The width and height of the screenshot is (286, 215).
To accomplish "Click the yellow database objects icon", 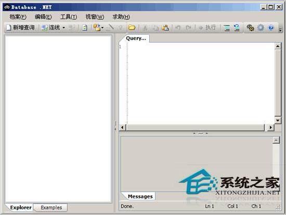I will 97,28.
